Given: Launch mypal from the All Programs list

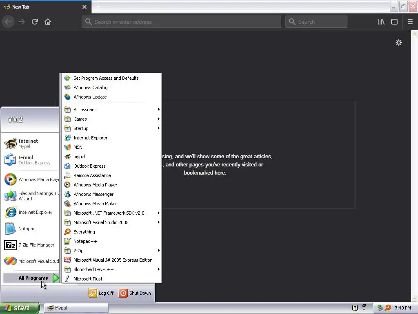Looking at the screenshot, I should tap(111, 157).
